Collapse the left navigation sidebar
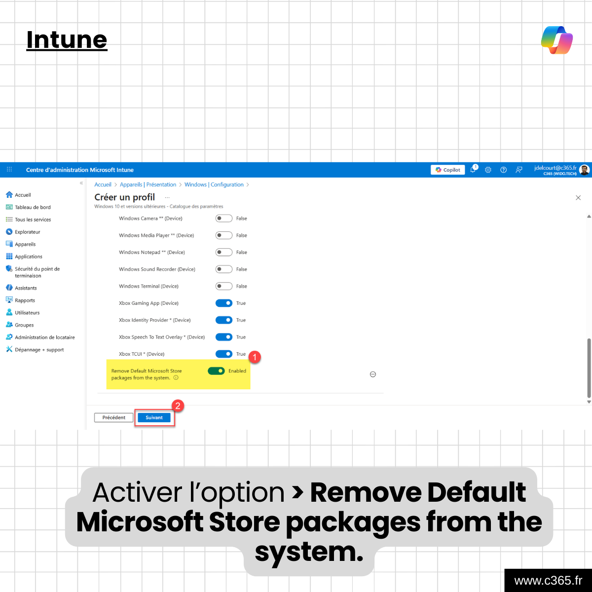Screen dimensions: 592x592 pyautogui.click(x=81, y=183)
